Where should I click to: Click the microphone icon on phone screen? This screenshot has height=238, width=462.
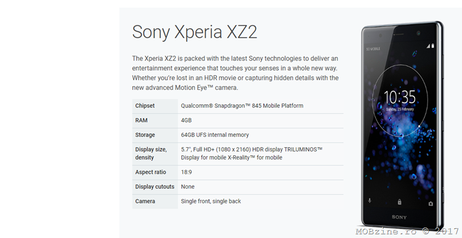pyautogui.click(x=370, y=201)
